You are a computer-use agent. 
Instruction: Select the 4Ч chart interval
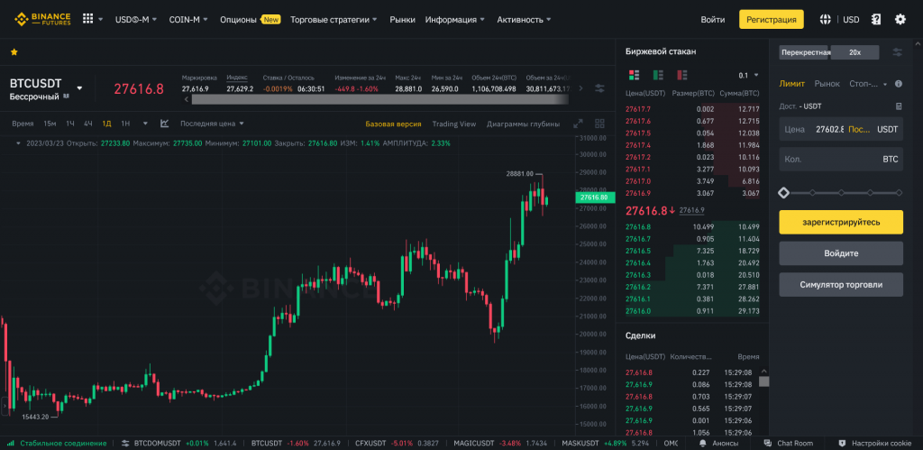(88, 124)
